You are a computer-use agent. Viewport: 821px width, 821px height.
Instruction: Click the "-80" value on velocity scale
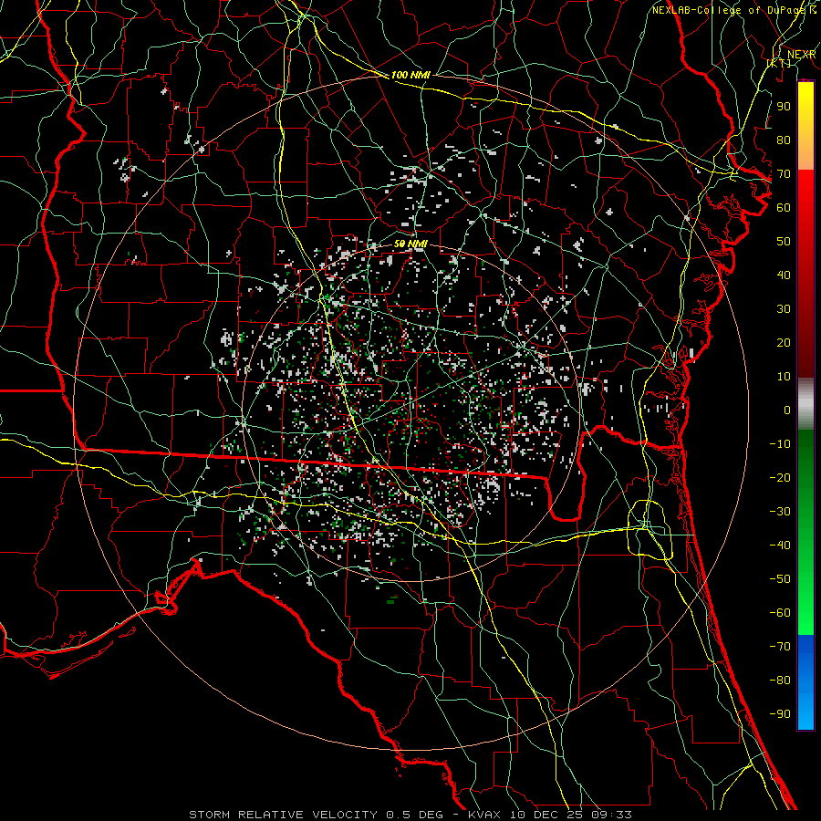click(780, 681)
